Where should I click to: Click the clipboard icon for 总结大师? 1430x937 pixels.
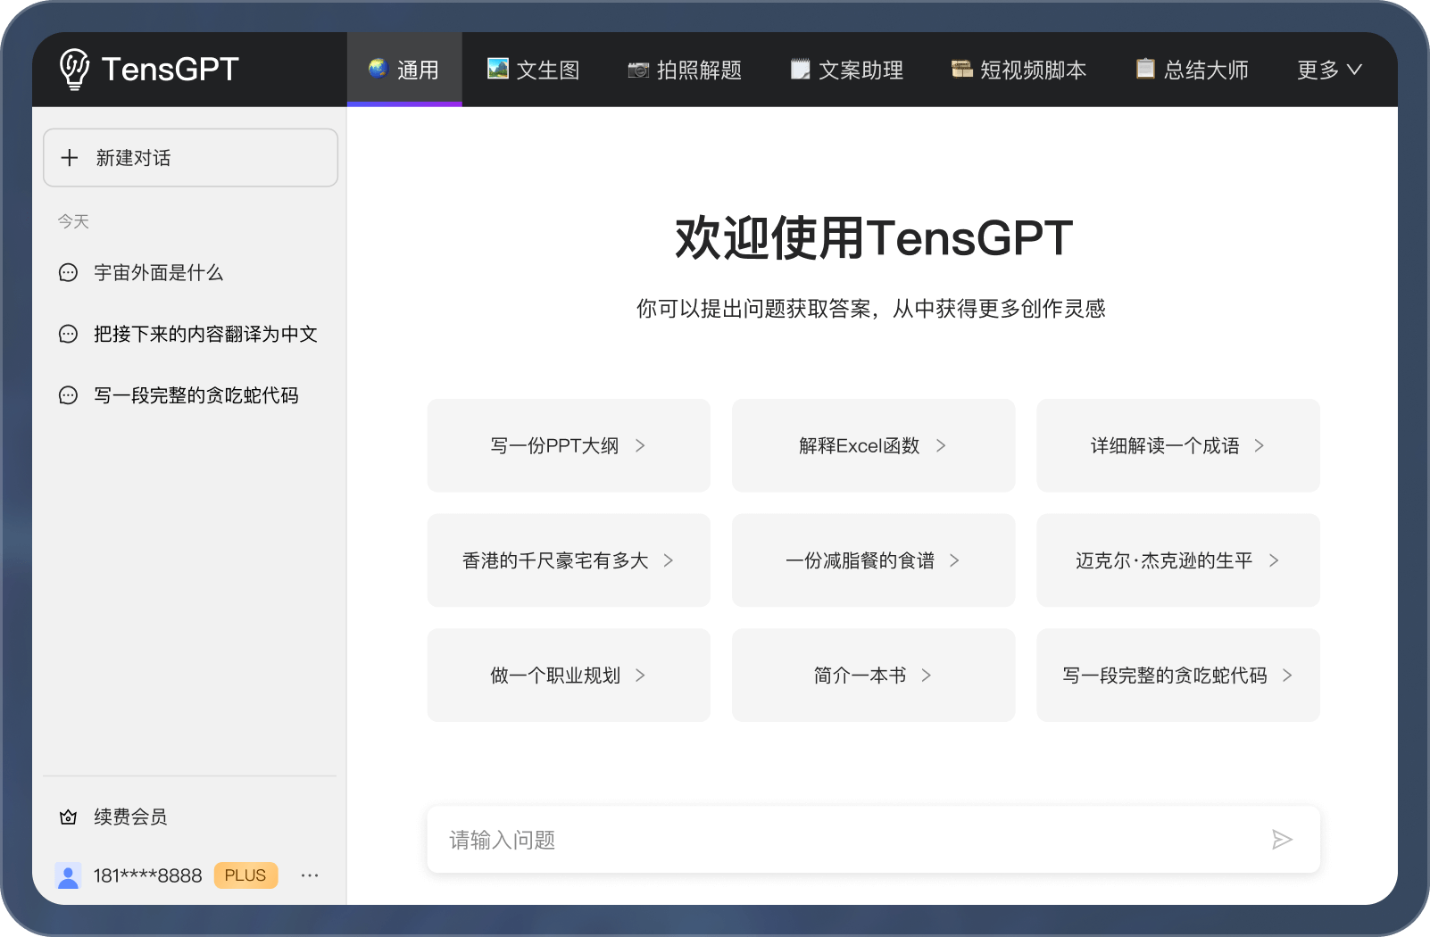click(x=1144, y=69)
